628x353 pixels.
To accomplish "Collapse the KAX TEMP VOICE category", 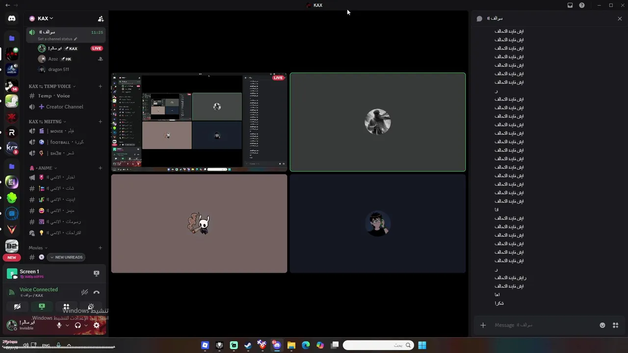I will tap(52, 86).
